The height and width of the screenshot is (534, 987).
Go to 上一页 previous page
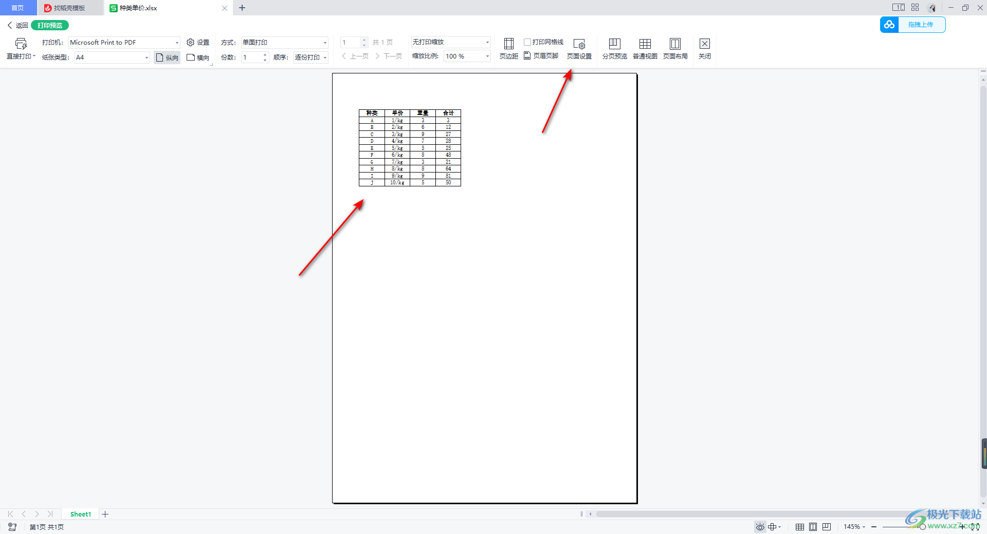coord(355,56)
